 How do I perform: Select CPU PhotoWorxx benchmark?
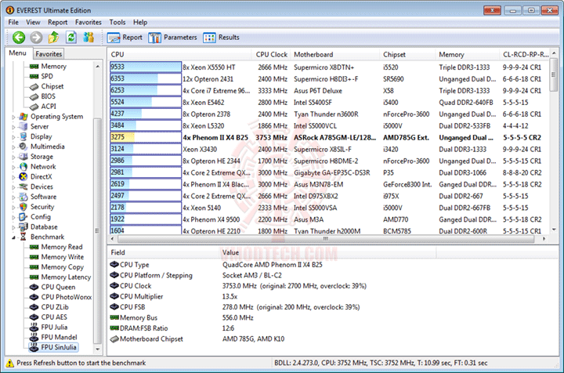[x=66, y=297]
